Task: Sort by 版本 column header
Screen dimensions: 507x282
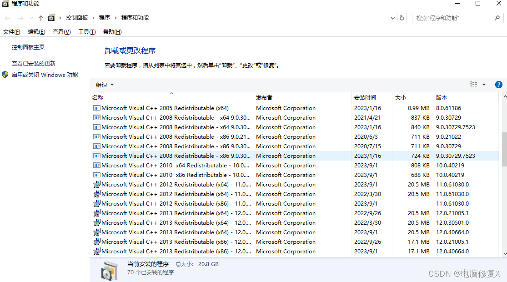Action: (466, 97)
